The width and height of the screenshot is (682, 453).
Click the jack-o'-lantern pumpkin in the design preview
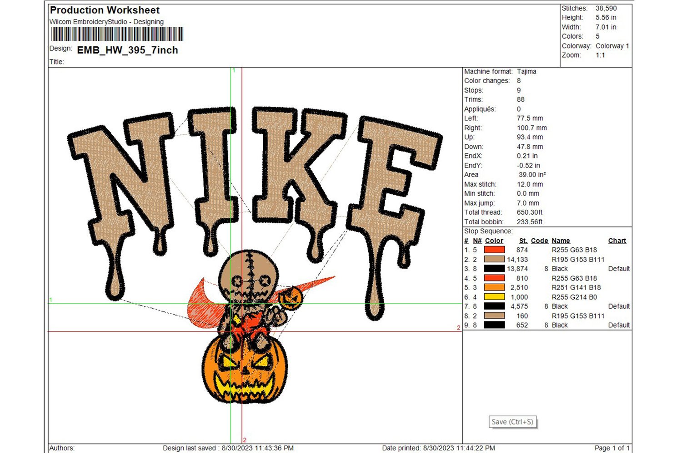[x=245, y=370]
